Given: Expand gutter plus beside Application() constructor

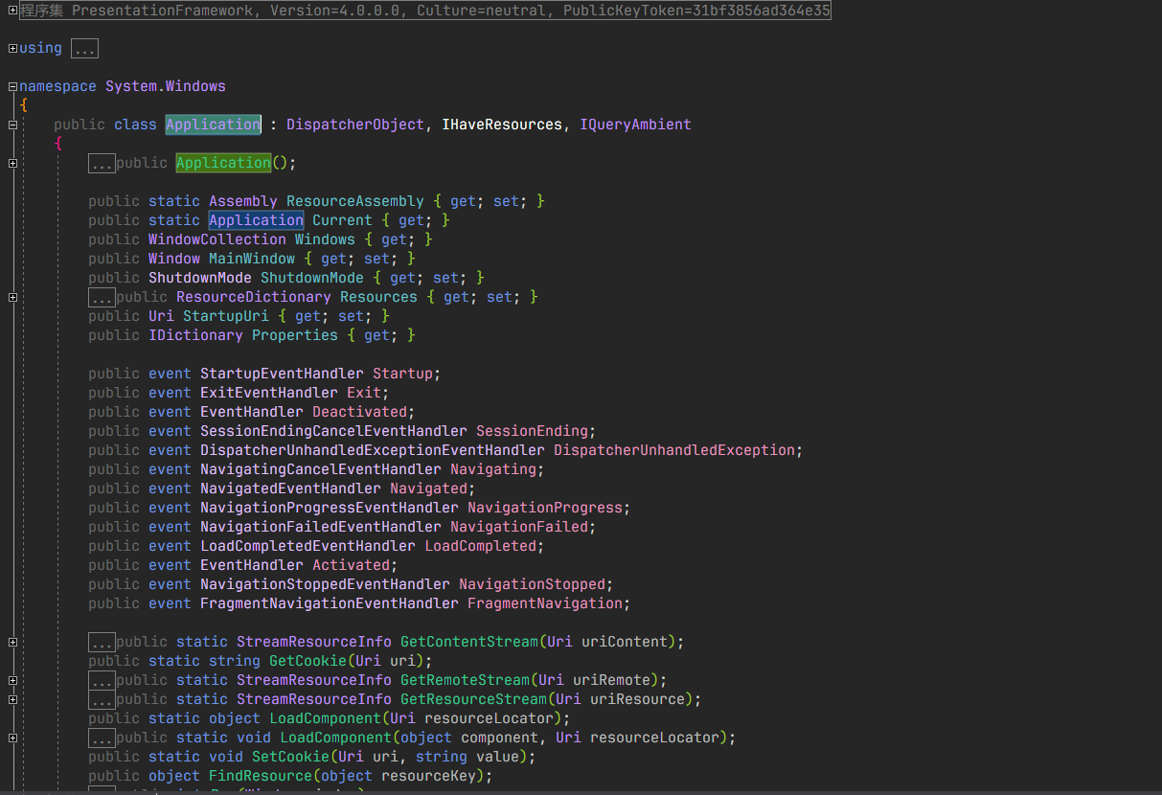Looking at the screenshot, I should 12,163.
